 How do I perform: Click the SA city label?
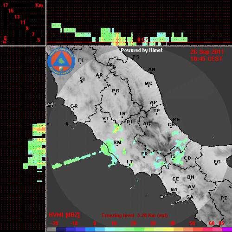(190, 197)
